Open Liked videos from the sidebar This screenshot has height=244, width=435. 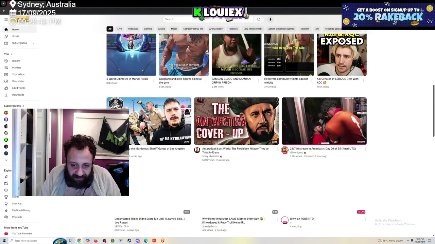[19, 88]
